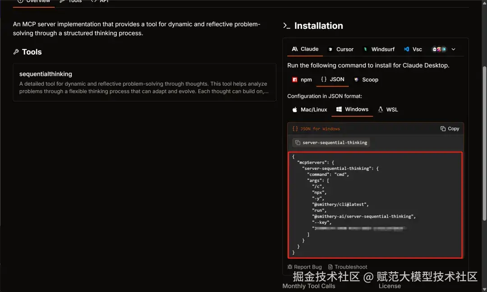Open the Vsc client tab

pyautogui.click(x=413, y=49)
